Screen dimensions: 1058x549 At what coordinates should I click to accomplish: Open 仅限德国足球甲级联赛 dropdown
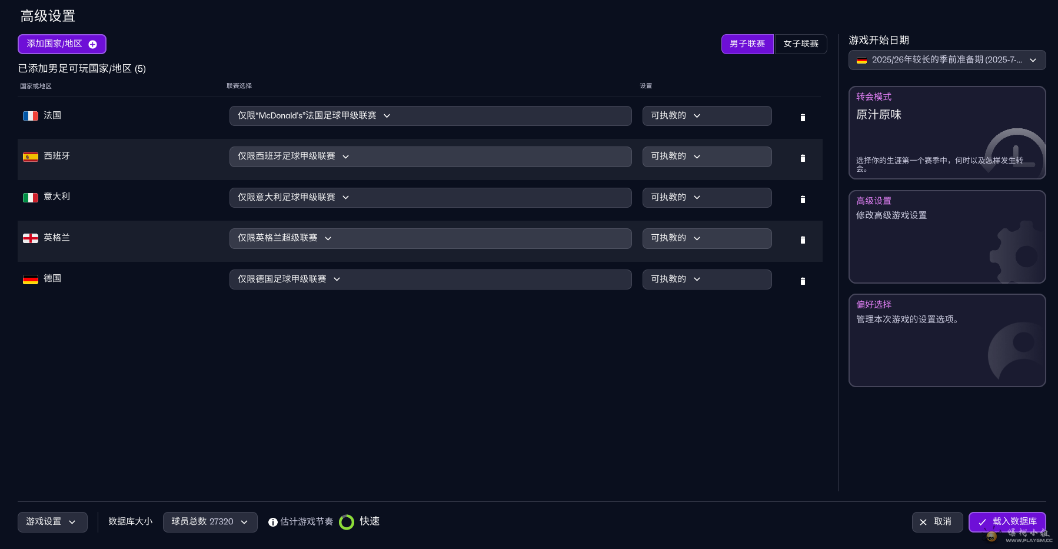tap(431, 280)
